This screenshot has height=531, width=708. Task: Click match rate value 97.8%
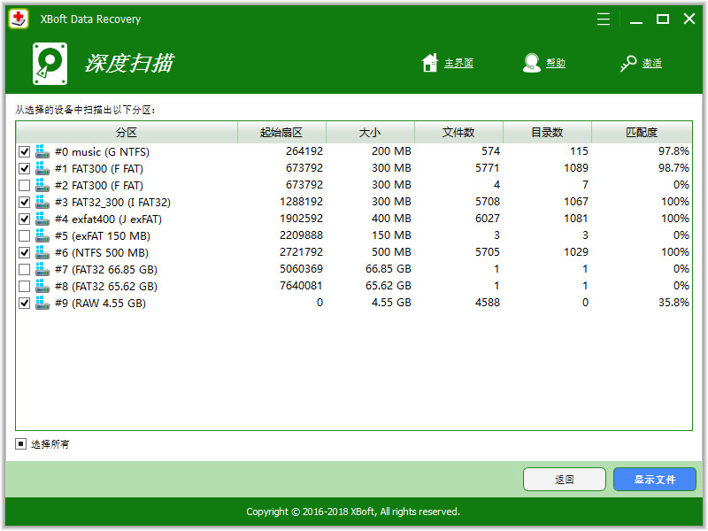[x=673, y=150]
